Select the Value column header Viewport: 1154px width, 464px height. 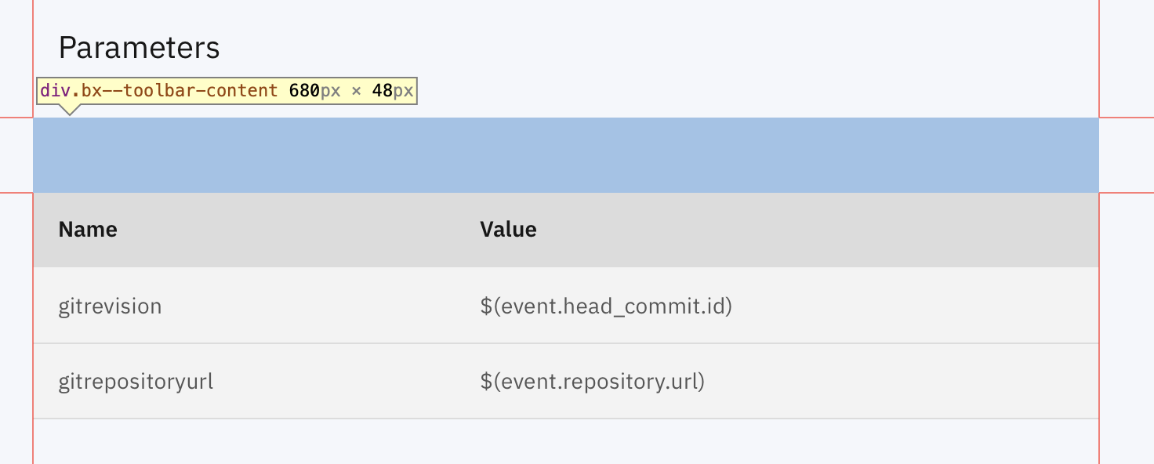tap(508, 229)
